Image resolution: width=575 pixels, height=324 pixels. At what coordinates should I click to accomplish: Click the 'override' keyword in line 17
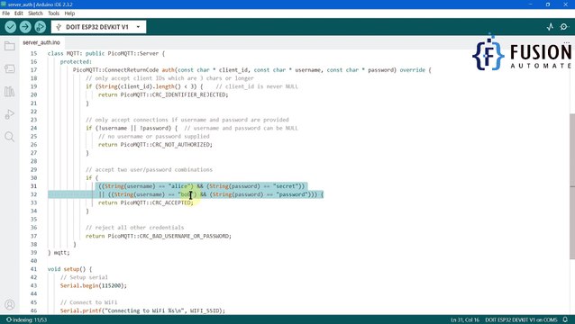coord(412,70)
